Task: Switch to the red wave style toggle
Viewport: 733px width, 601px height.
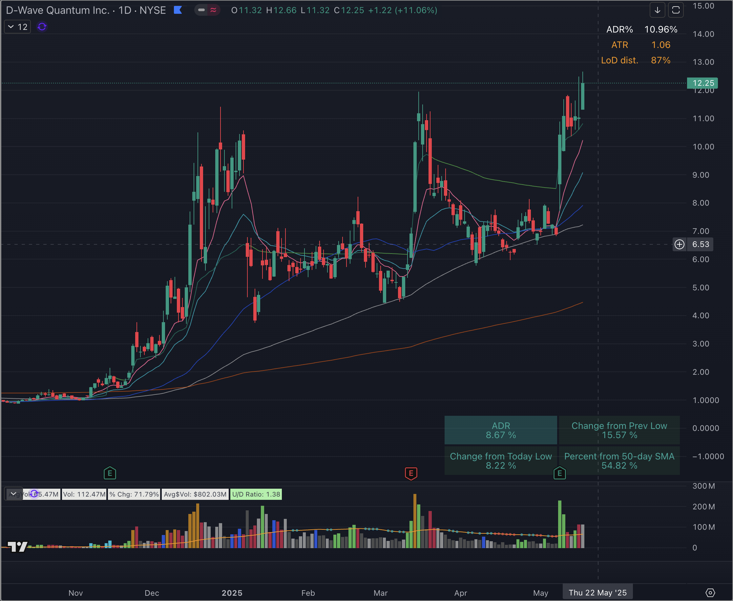Action: [213, 10]
